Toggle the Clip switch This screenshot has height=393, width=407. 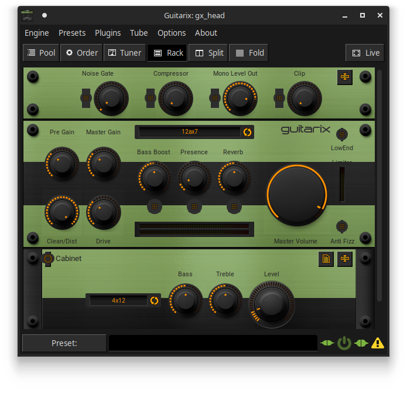coord(279,98)
